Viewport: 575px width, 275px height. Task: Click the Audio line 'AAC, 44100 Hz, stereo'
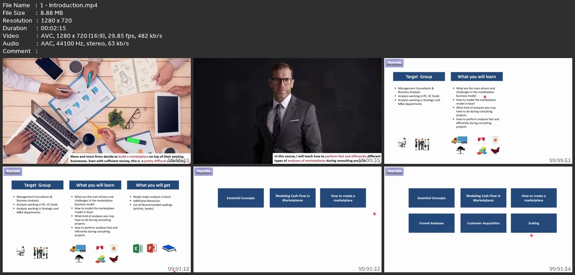coord(85,44)
